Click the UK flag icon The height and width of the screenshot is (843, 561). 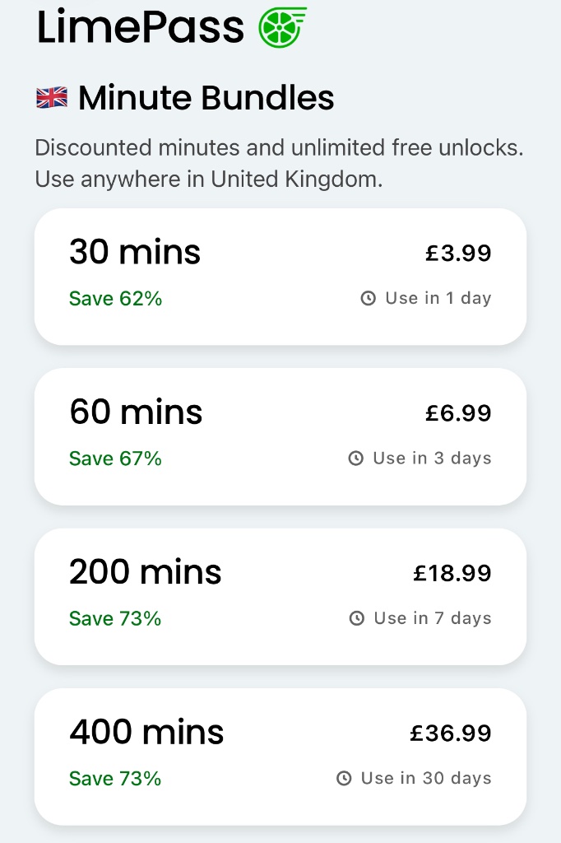[52, 99]
